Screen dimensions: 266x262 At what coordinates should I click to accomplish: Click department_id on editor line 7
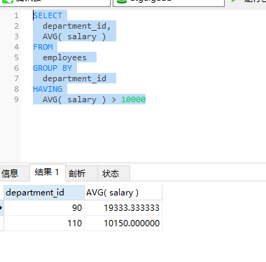click(x=74, y=78)
